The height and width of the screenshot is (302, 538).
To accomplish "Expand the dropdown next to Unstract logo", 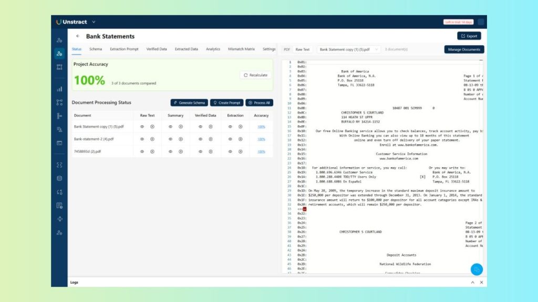I will [94, 22].
